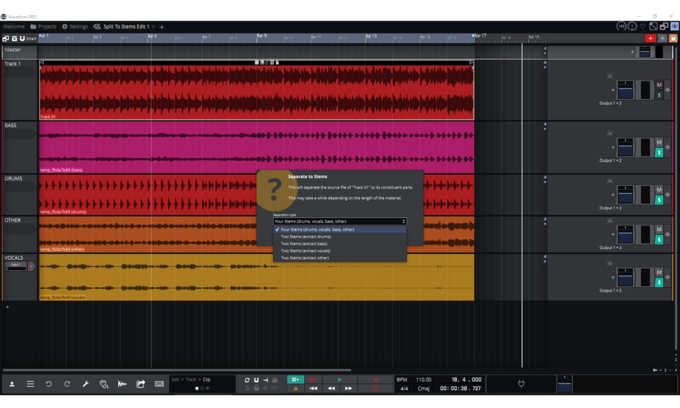
Task: Open the Separation type dropdown
Action: (339, 221)
